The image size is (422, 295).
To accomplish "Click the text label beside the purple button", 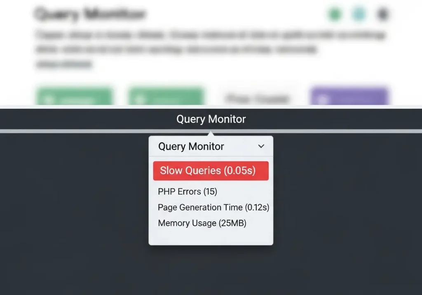I will click(x=257, y=98).
